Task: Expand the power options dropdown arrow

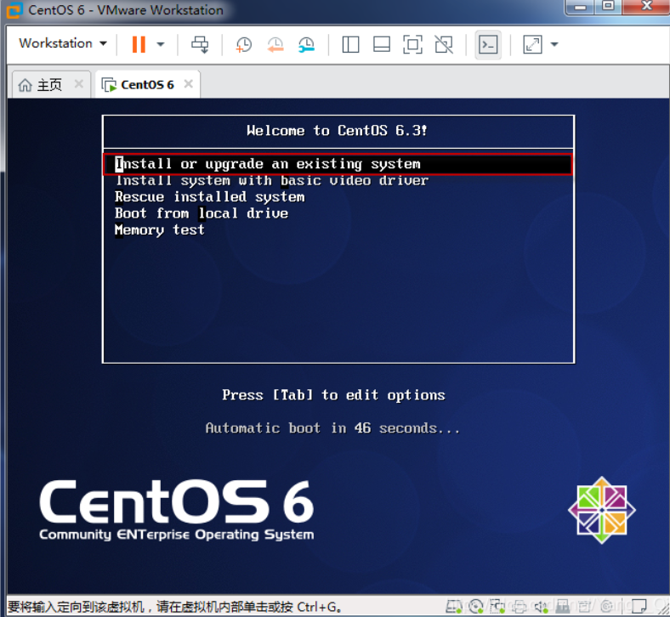Action: [161, 44]
